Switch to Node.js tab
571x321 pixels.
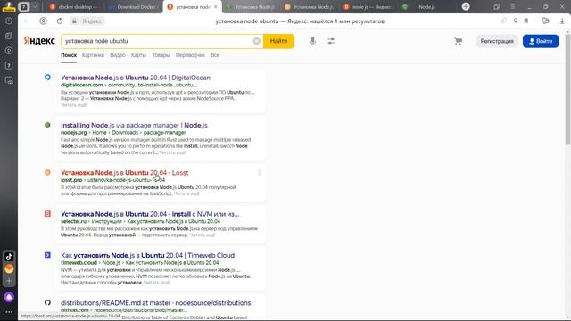(x=426, y=7)
